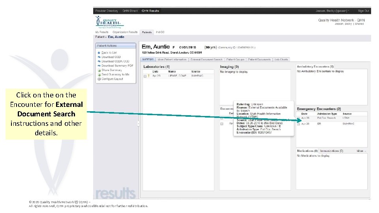Viewport: 379px width, 213px height.
Task: Click the Laboratories Name column header
Action: coord(172,72)
